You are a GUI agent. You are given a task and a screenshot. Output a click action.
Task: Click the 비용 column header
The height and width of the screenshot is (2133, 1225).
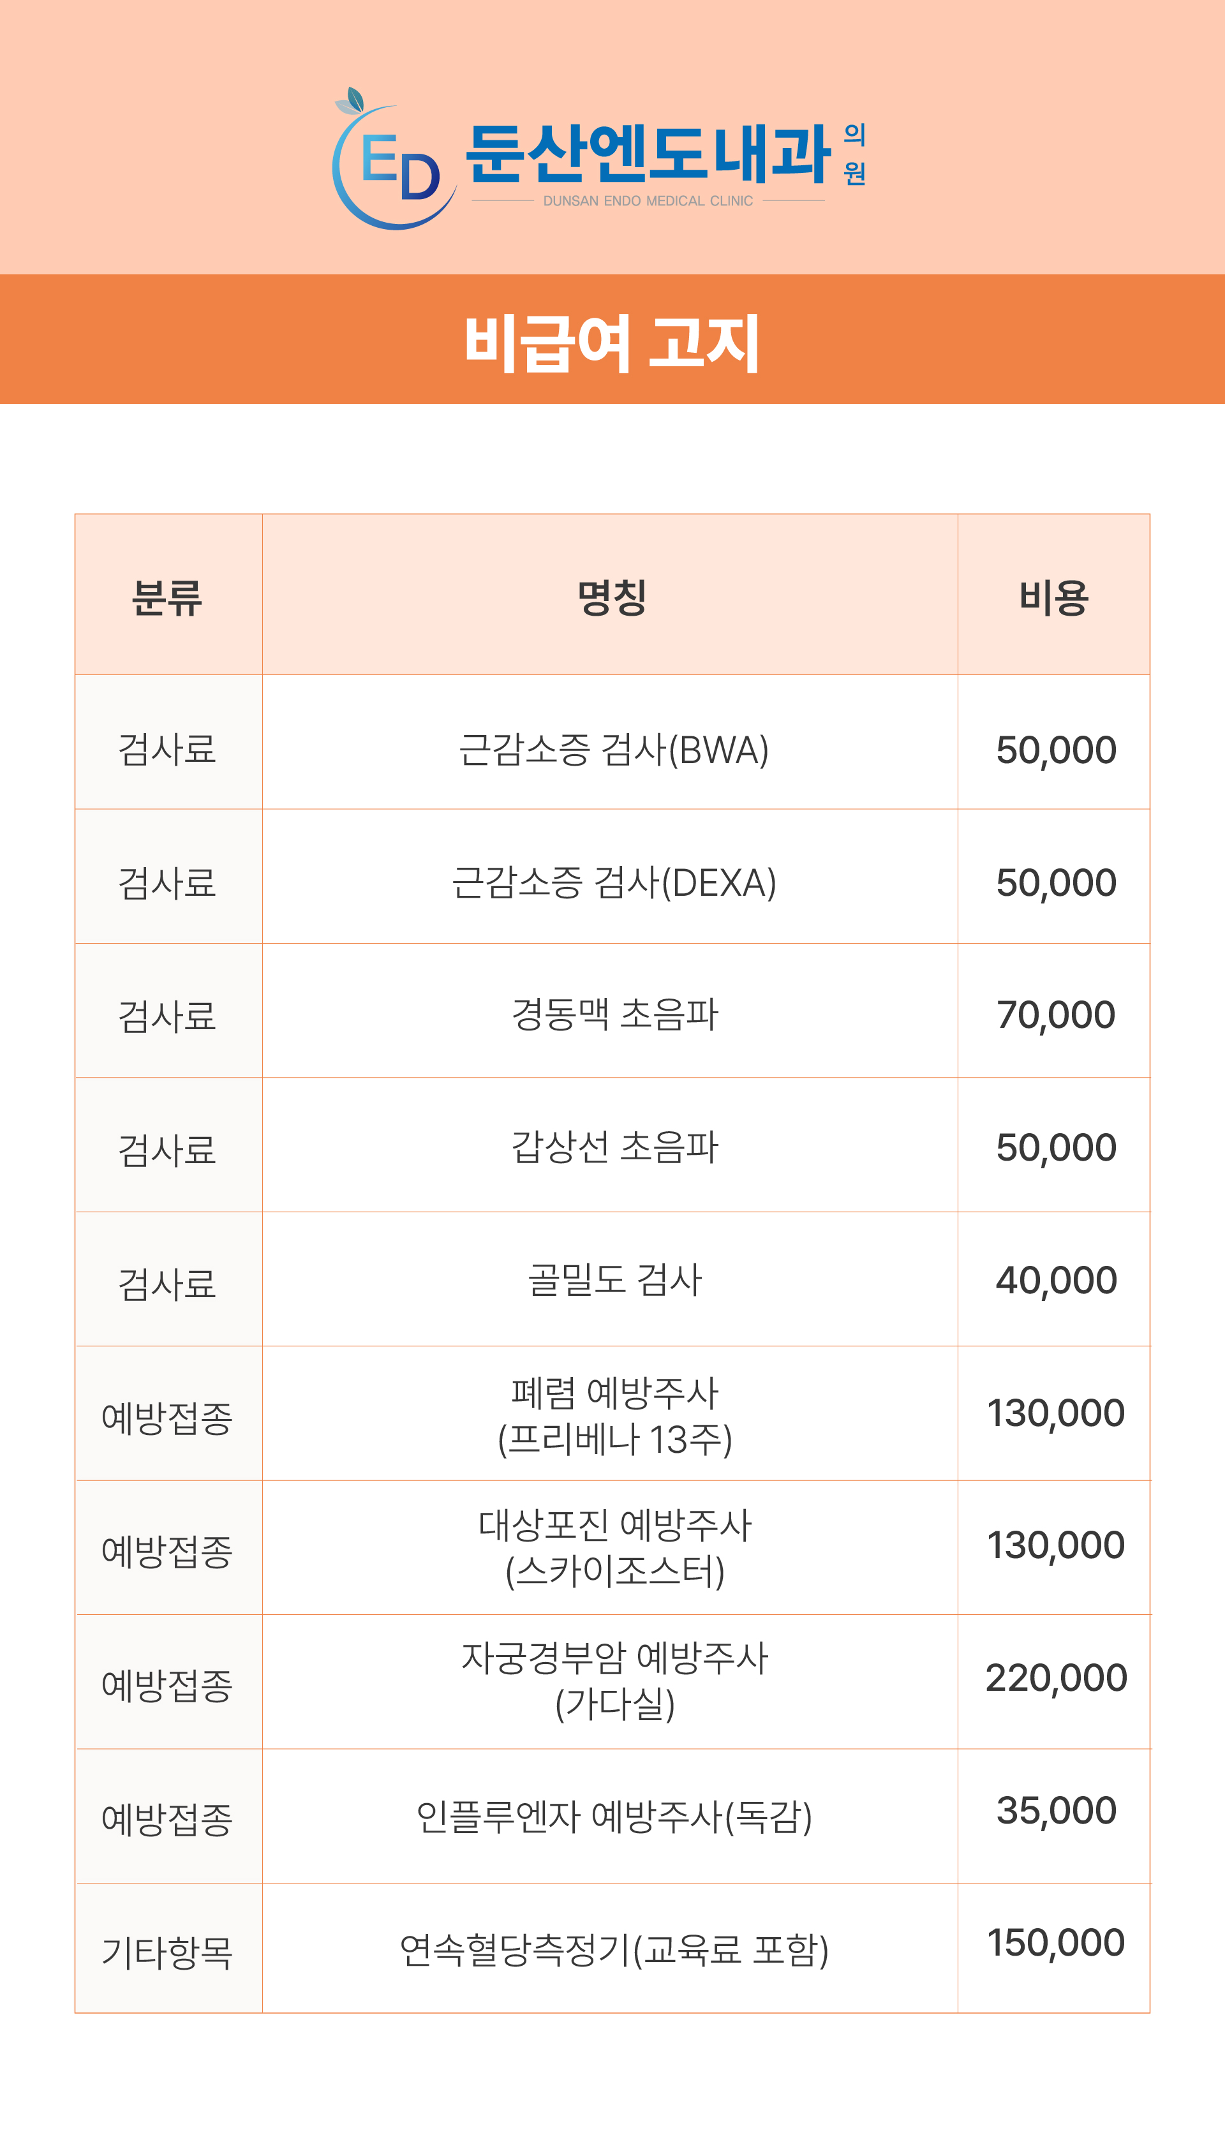pos(1054,598)
